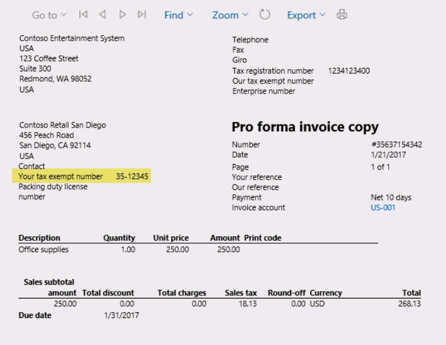Click the Office supplies line description
The image size is (446, 345).
(x=43, y=249)
